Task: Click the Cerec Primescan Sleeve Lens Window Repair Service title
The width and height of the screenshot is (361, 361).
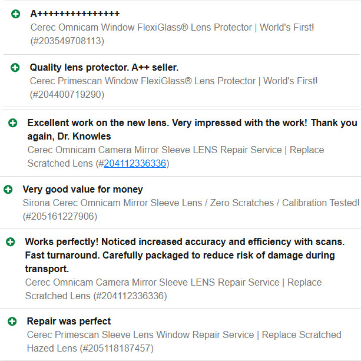Action: [x=184, y=335]
